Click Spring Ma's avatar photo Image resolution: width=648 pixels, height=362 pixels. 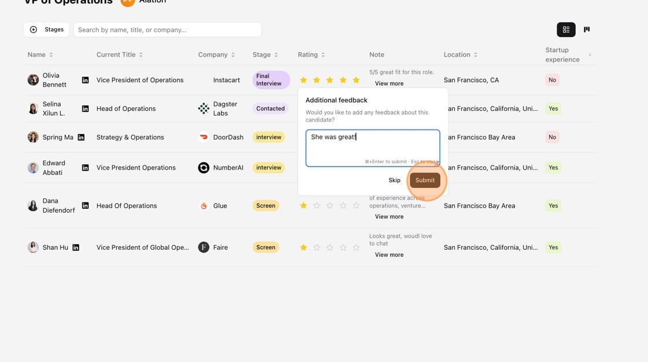point(33,137)
